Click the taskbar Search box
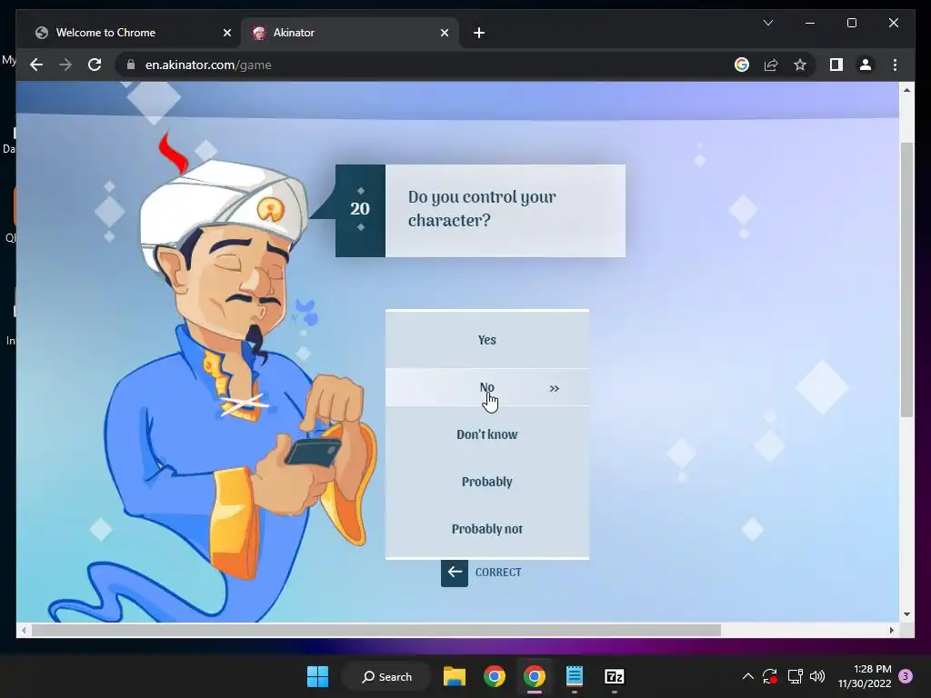The width and height of the screenshot is (931, 698). pos(386,676)
